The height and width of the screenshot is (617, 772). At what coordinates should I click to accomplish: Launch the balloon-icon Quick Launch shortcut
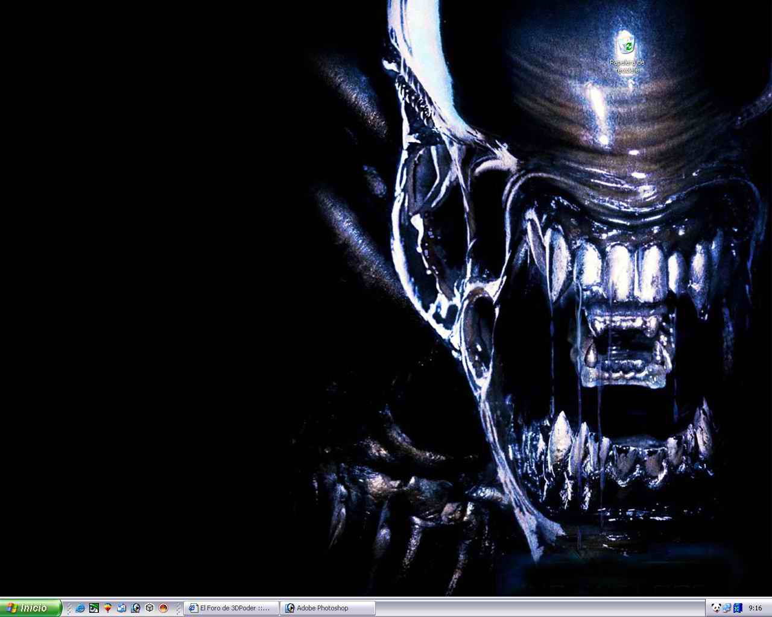tap(108, 608)
